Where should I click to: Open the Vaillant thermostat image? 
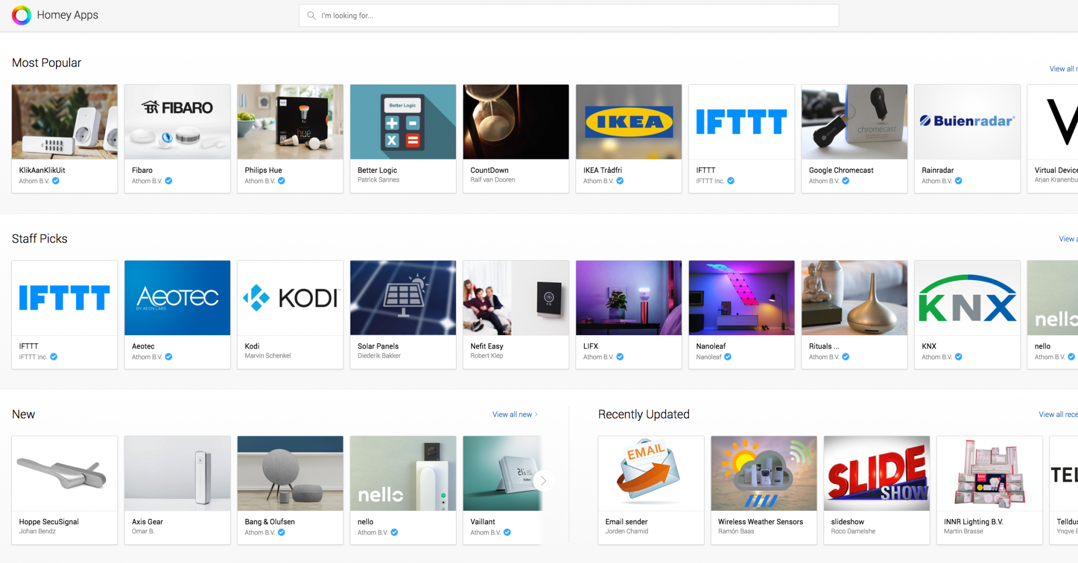tap(502, 474)
